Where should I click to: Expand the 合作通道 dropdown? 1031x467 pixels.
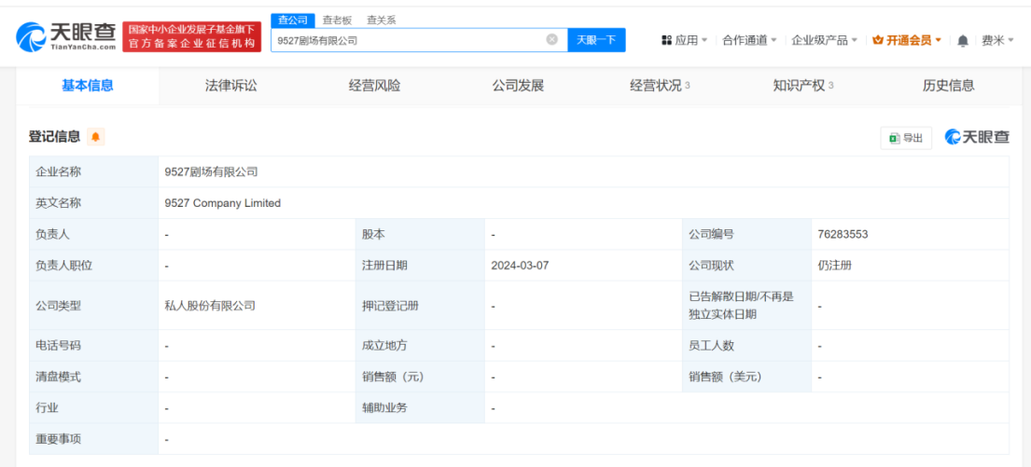coord(749,40)
